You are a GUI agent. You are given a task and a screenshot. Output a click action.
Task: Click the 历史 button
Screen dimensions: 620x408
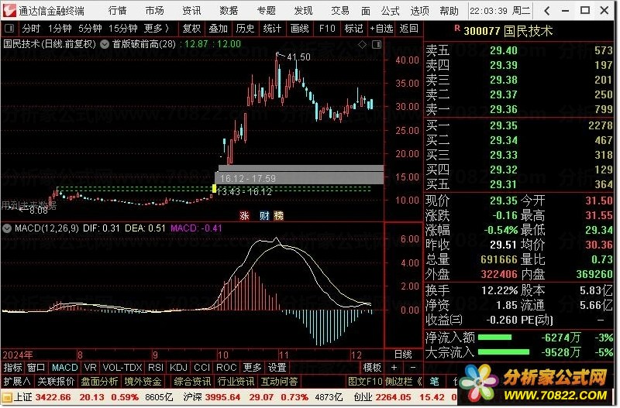pos(245,29)
